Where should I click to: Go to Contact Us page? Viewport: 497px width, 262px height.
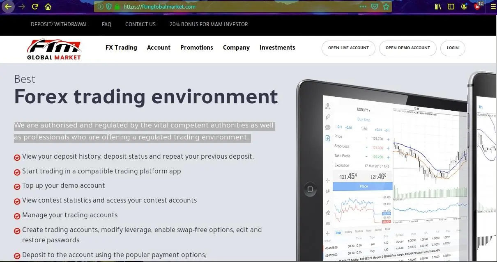click(x=140, y=24)
